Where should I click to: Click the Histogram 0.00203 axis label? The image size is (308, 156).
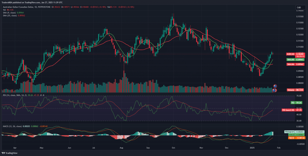tap(294, 132)
